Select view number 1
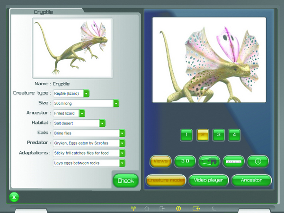The width and height of the screenshot is (284, 213). click(186, 135)
